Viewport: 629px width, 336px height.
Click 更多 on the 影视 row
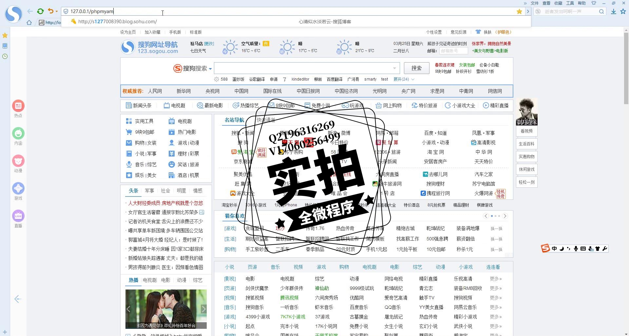pos(496,279)
